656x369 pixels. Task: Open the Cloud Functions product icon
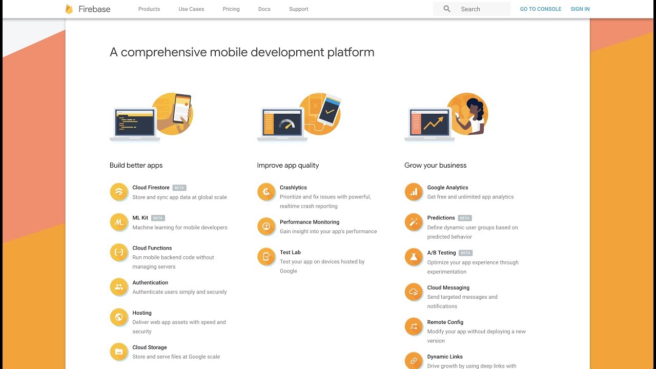tap(119, 253)
